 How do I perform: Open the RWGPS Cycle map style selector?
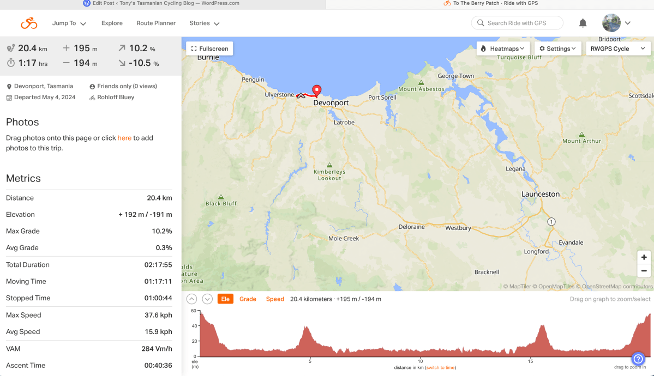(617, 48)
